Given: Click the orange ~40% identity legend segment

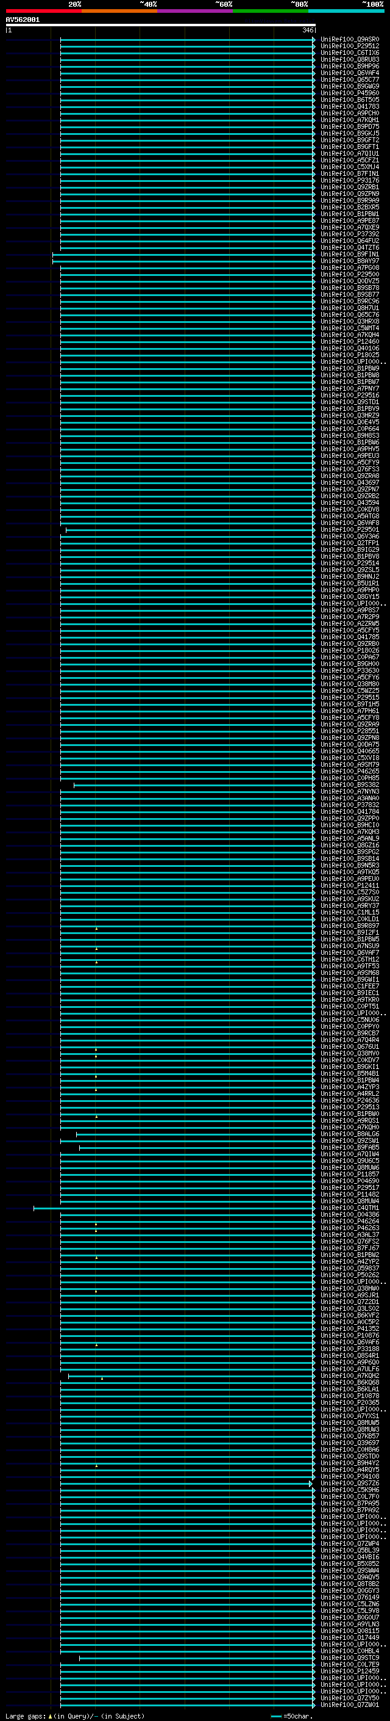Looking at the screenshot, I should pos(119,11).
